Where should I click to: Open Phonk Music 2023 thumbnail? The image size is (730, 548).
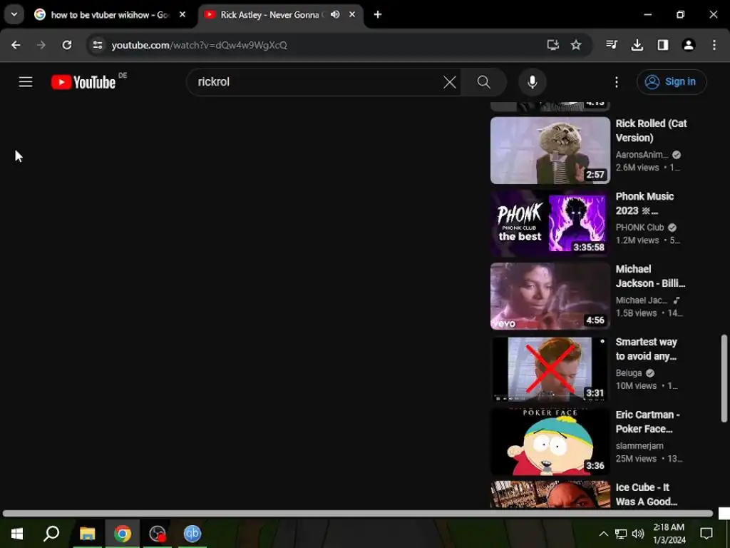tap(550, 223)
